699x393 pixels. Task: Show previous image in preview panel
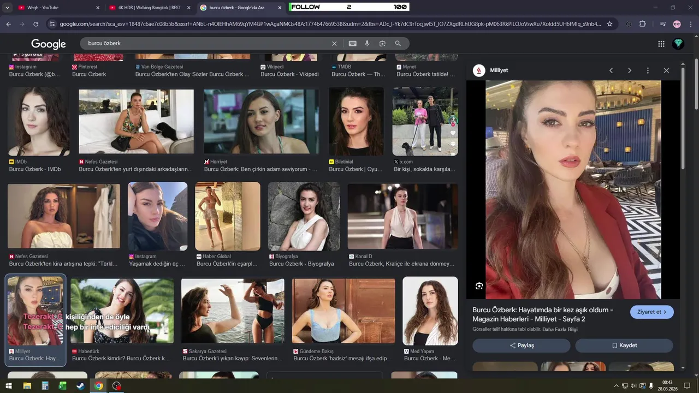(611, 70)
